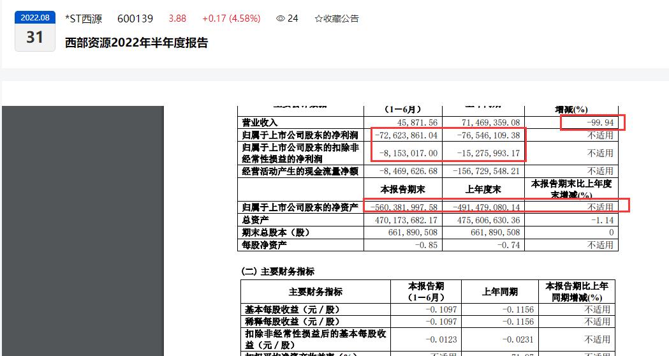Select cash flow value -8,469,626.68
Viewport: 669px width, 356px height.
(x=408, y=171)
